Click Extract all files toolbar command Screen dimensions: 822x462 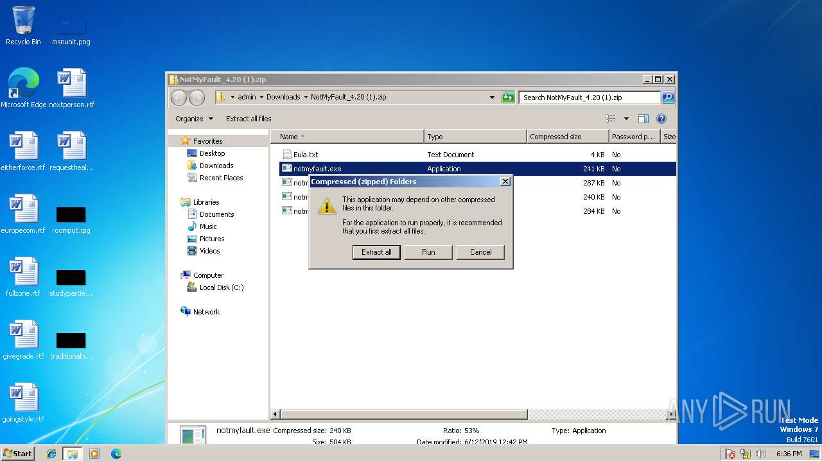click(x=249, y=119)
